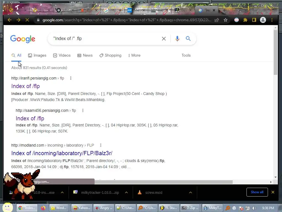Open saam456 'Index of /flp' result
This screenshot has height=212, width=282.
pyautogui.click(x=30, y=118)
